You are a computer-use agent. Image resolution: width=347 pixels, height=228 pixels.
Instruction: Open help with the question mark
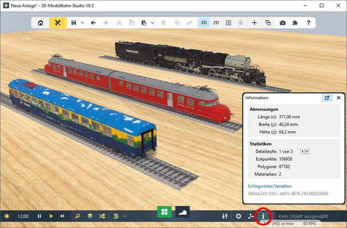pyautogui.click(x=309, y=23)
